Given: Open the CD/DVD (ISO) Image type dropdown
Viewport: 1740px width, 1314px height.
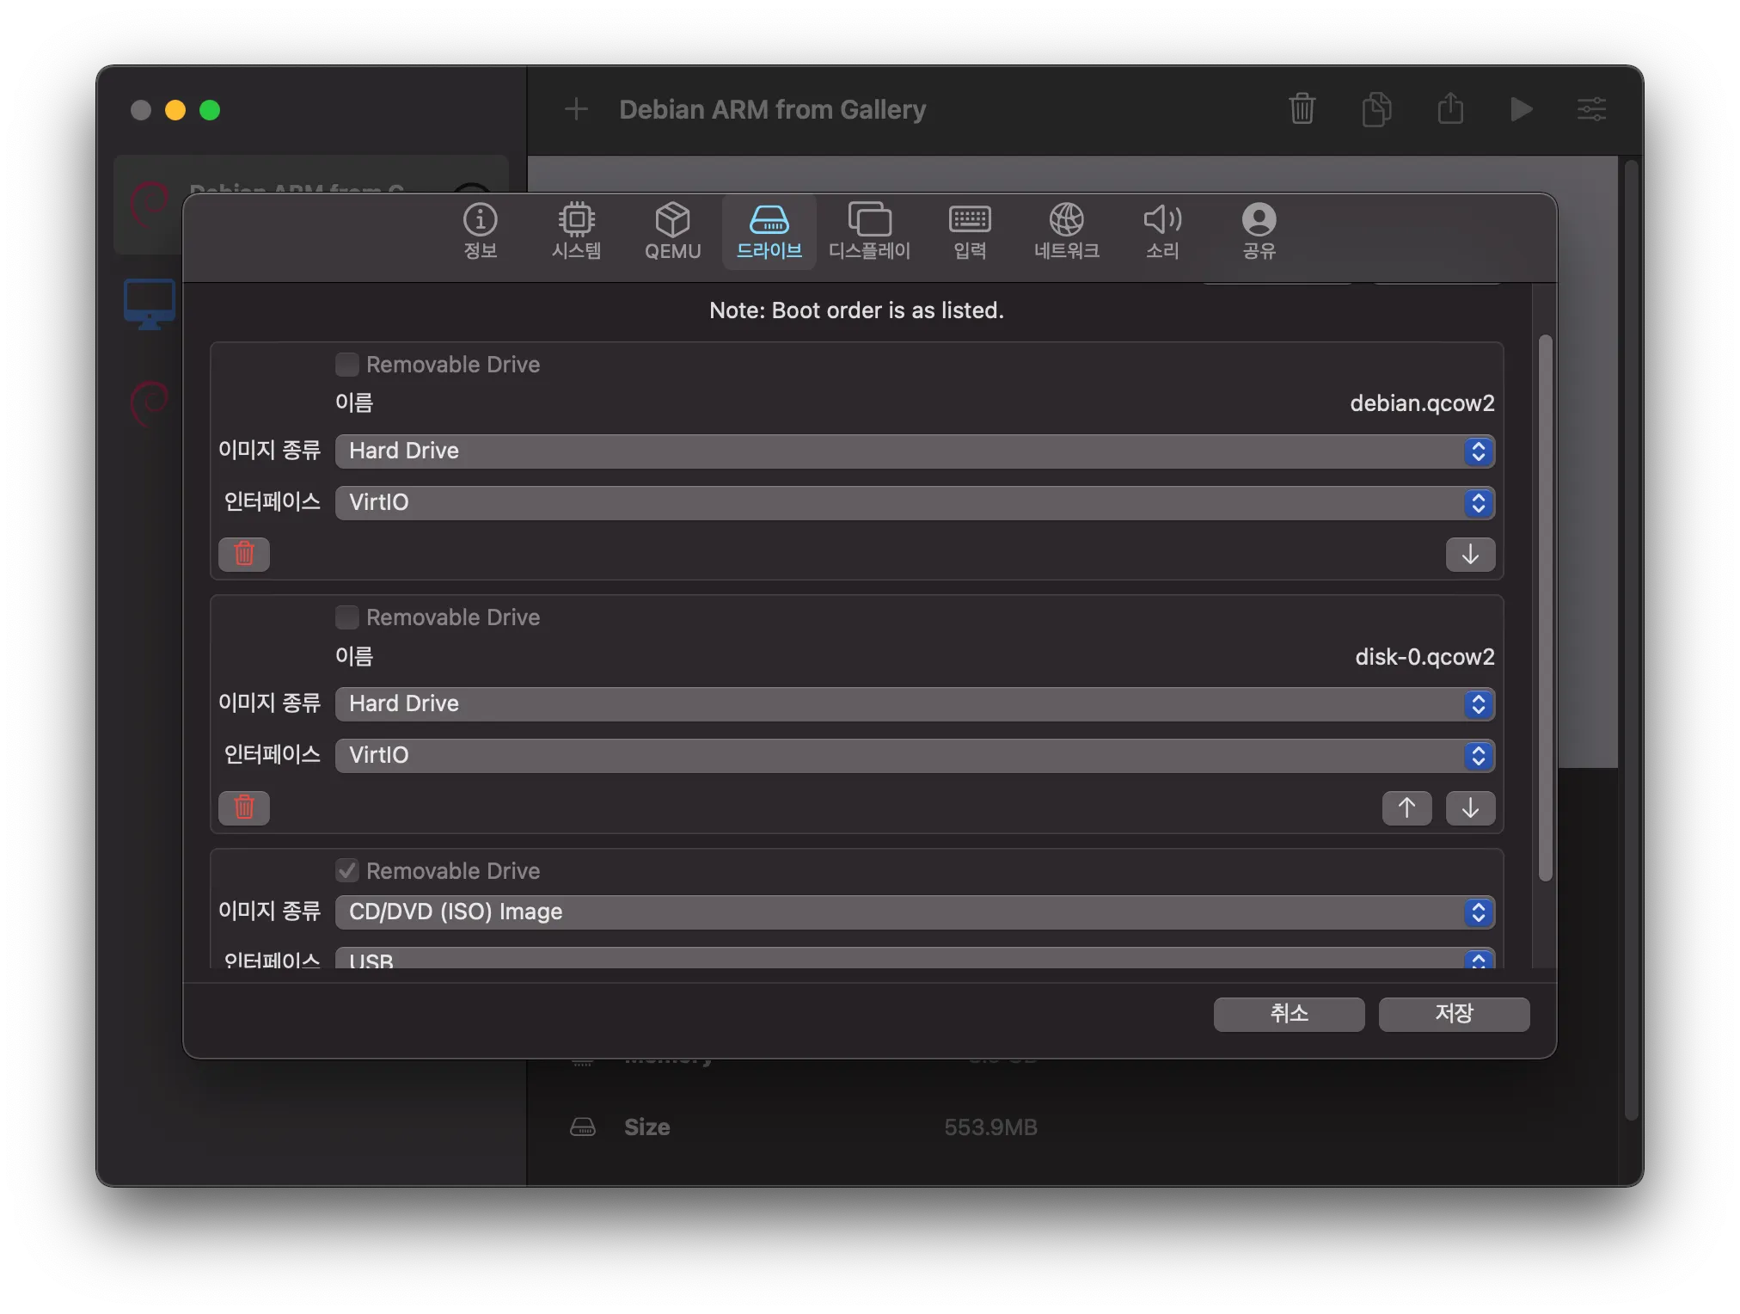Looking at the screenshot, I should pyautogui.click(x=915, y=912).
